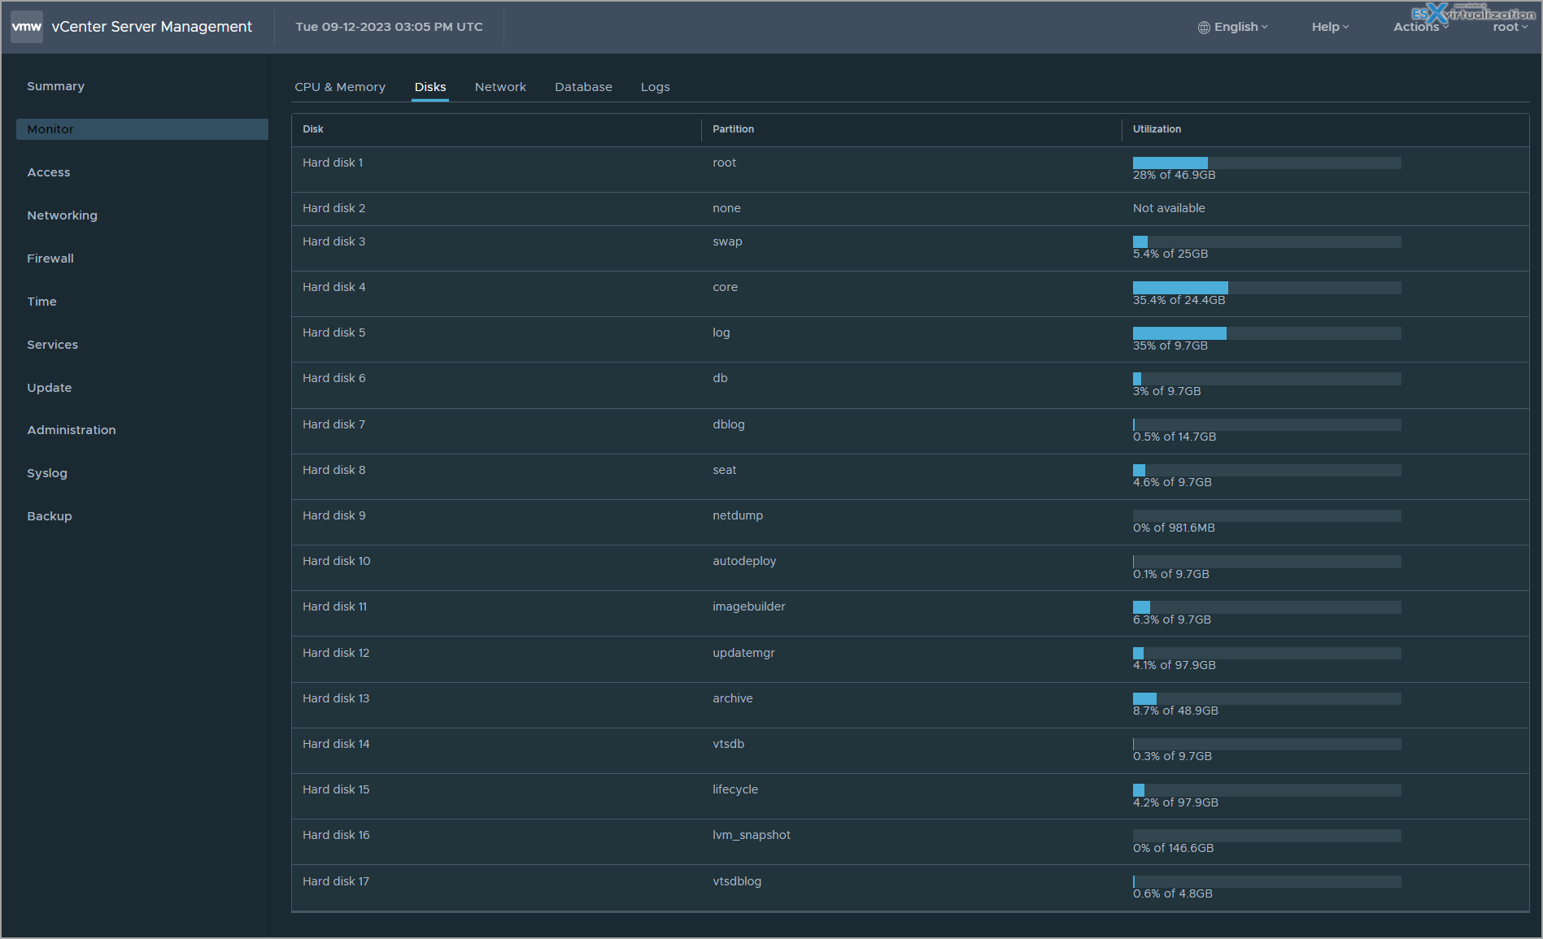The image size is (1543, 939).
Task: Click the date and time in header
Action: click(x=389, y=27)
